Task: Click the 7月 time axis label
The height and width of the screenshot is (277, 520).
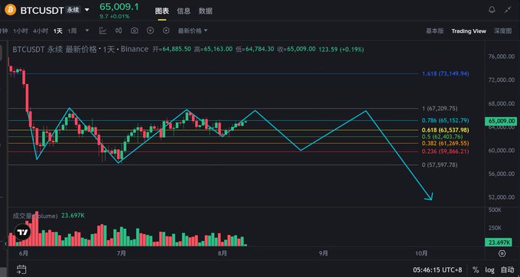Action: coord(122,253)
